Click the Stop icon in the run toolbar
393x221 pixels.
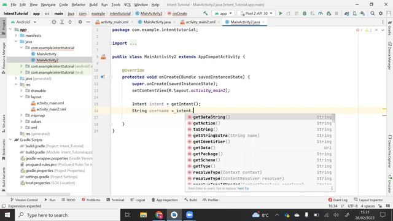click(x=337, y=14)
